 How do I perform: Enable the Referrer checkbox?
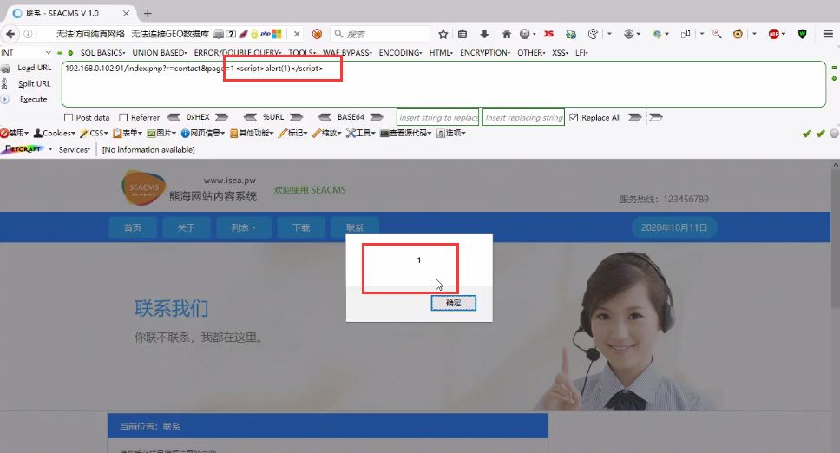pyautogui.click(x=123, y=118)
